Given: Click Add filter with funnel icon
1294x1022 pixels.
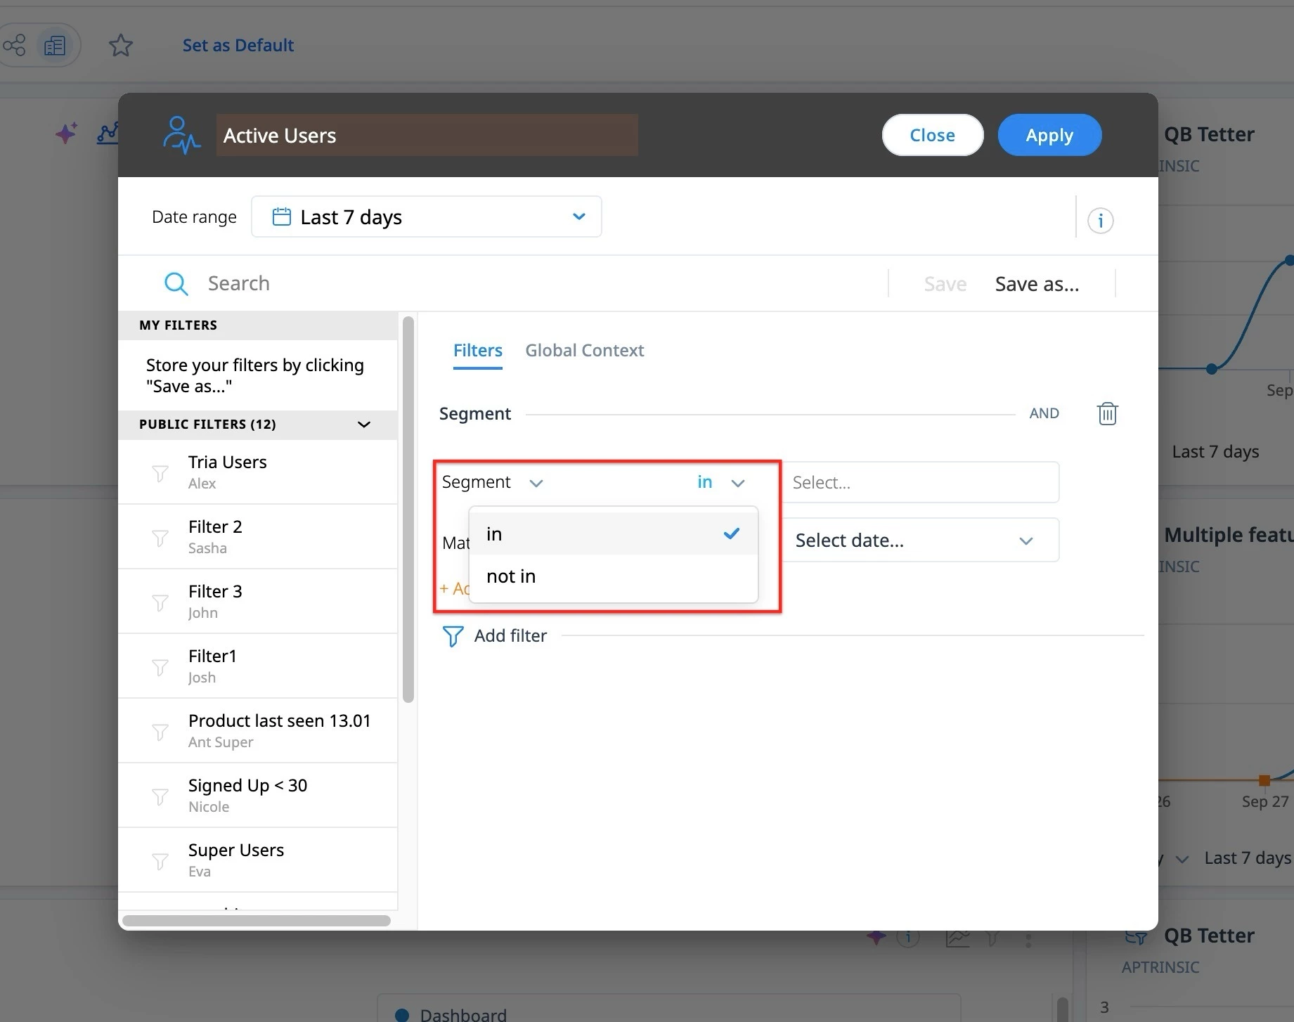Looking at the screenshot, I should [x=494, y=635].
